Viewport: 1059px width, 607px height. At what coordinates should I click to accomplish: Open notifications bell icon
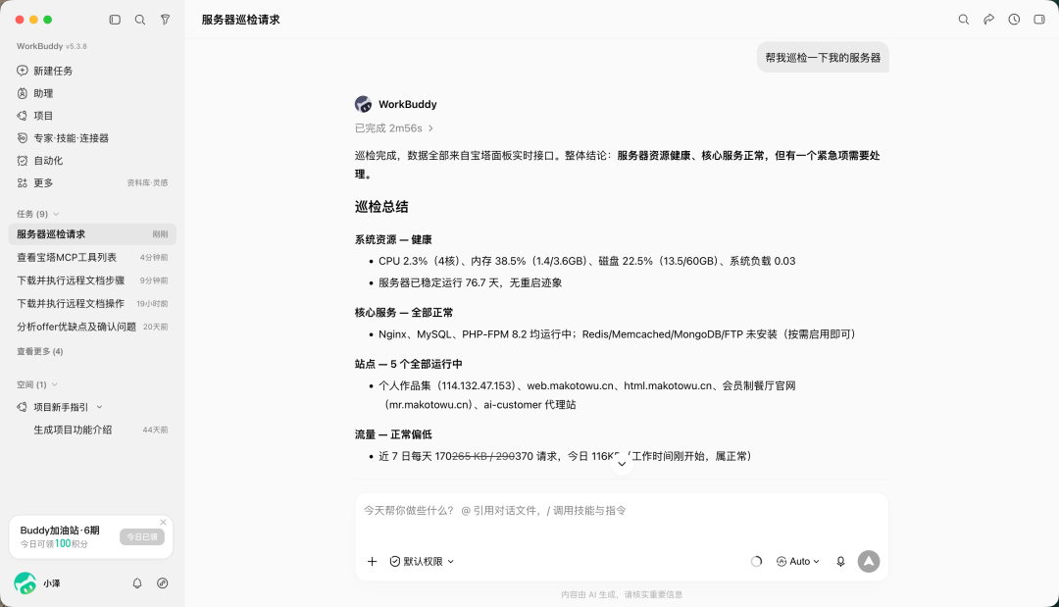coord(137,582)
